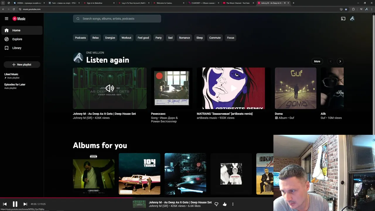Image resolution: width=375 pixels, height=211 pixels.
Task: Open the tab search dropdown arrow
Action: pyautogui.click(x=3, y=3)
